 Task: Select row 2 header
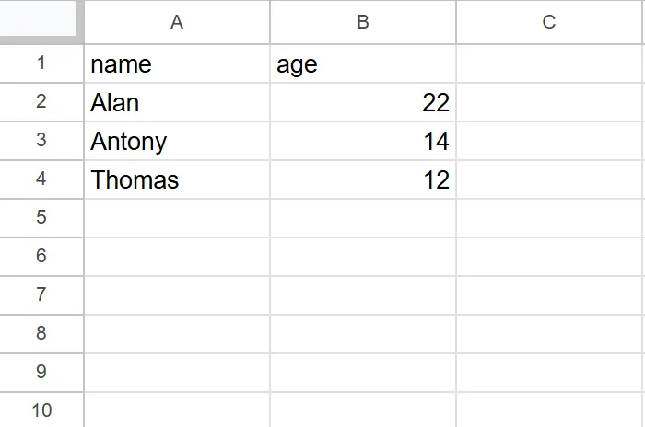[x=41, y=102]
